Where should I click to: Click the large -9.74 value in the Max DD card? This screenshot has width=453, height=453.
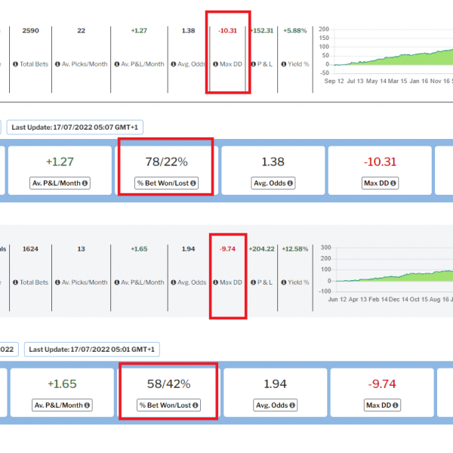click(382, 384)
